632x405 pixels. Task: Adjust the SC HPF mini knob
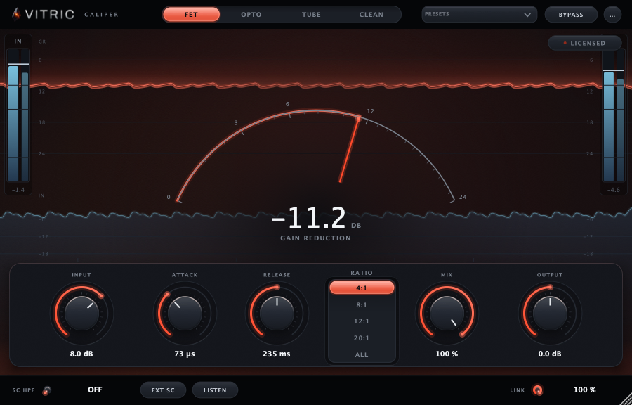tap(47, 390)
